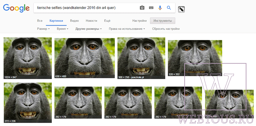Screen dimensions: 256x126
Task: Open the 300 × 250 poszkole.pl thumbnail
Action: coord(141,58)
